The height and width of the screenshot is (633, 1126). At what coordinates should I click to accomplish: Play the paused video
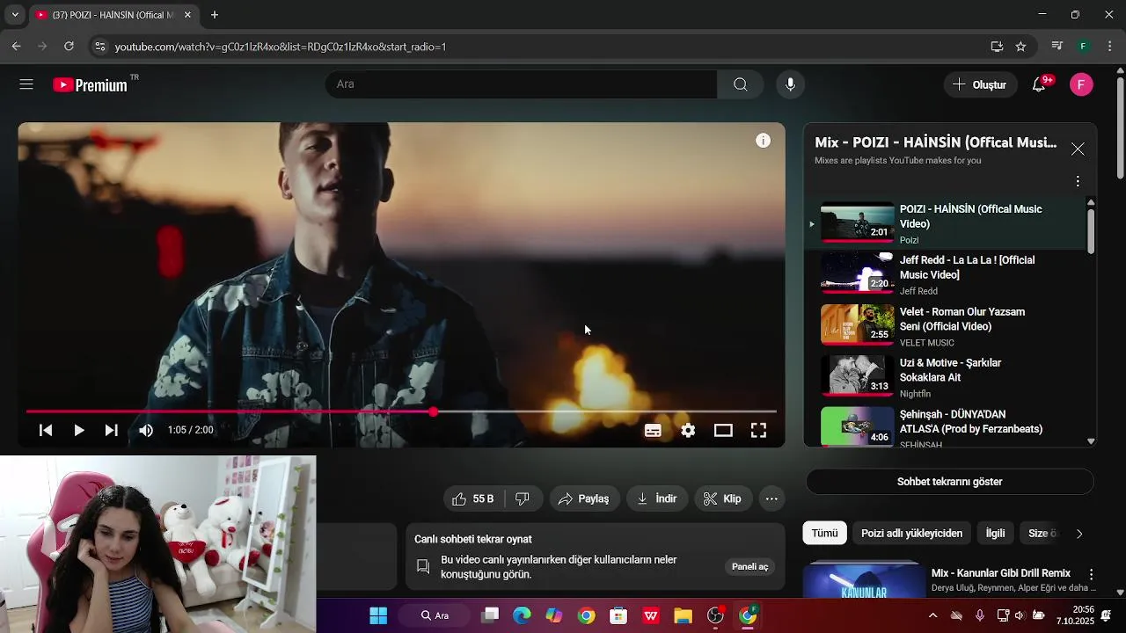click(78, 430)
